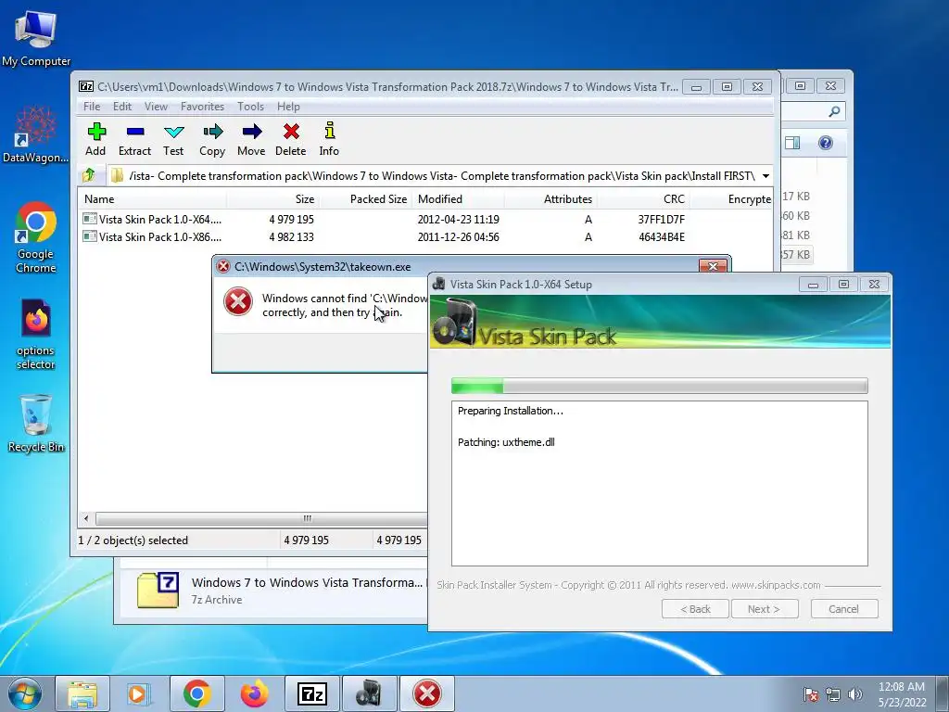The width and height of the screenshot is (949, 712).
Task: Open Windows Media Player from taskbar
Action: coord(139,693)
